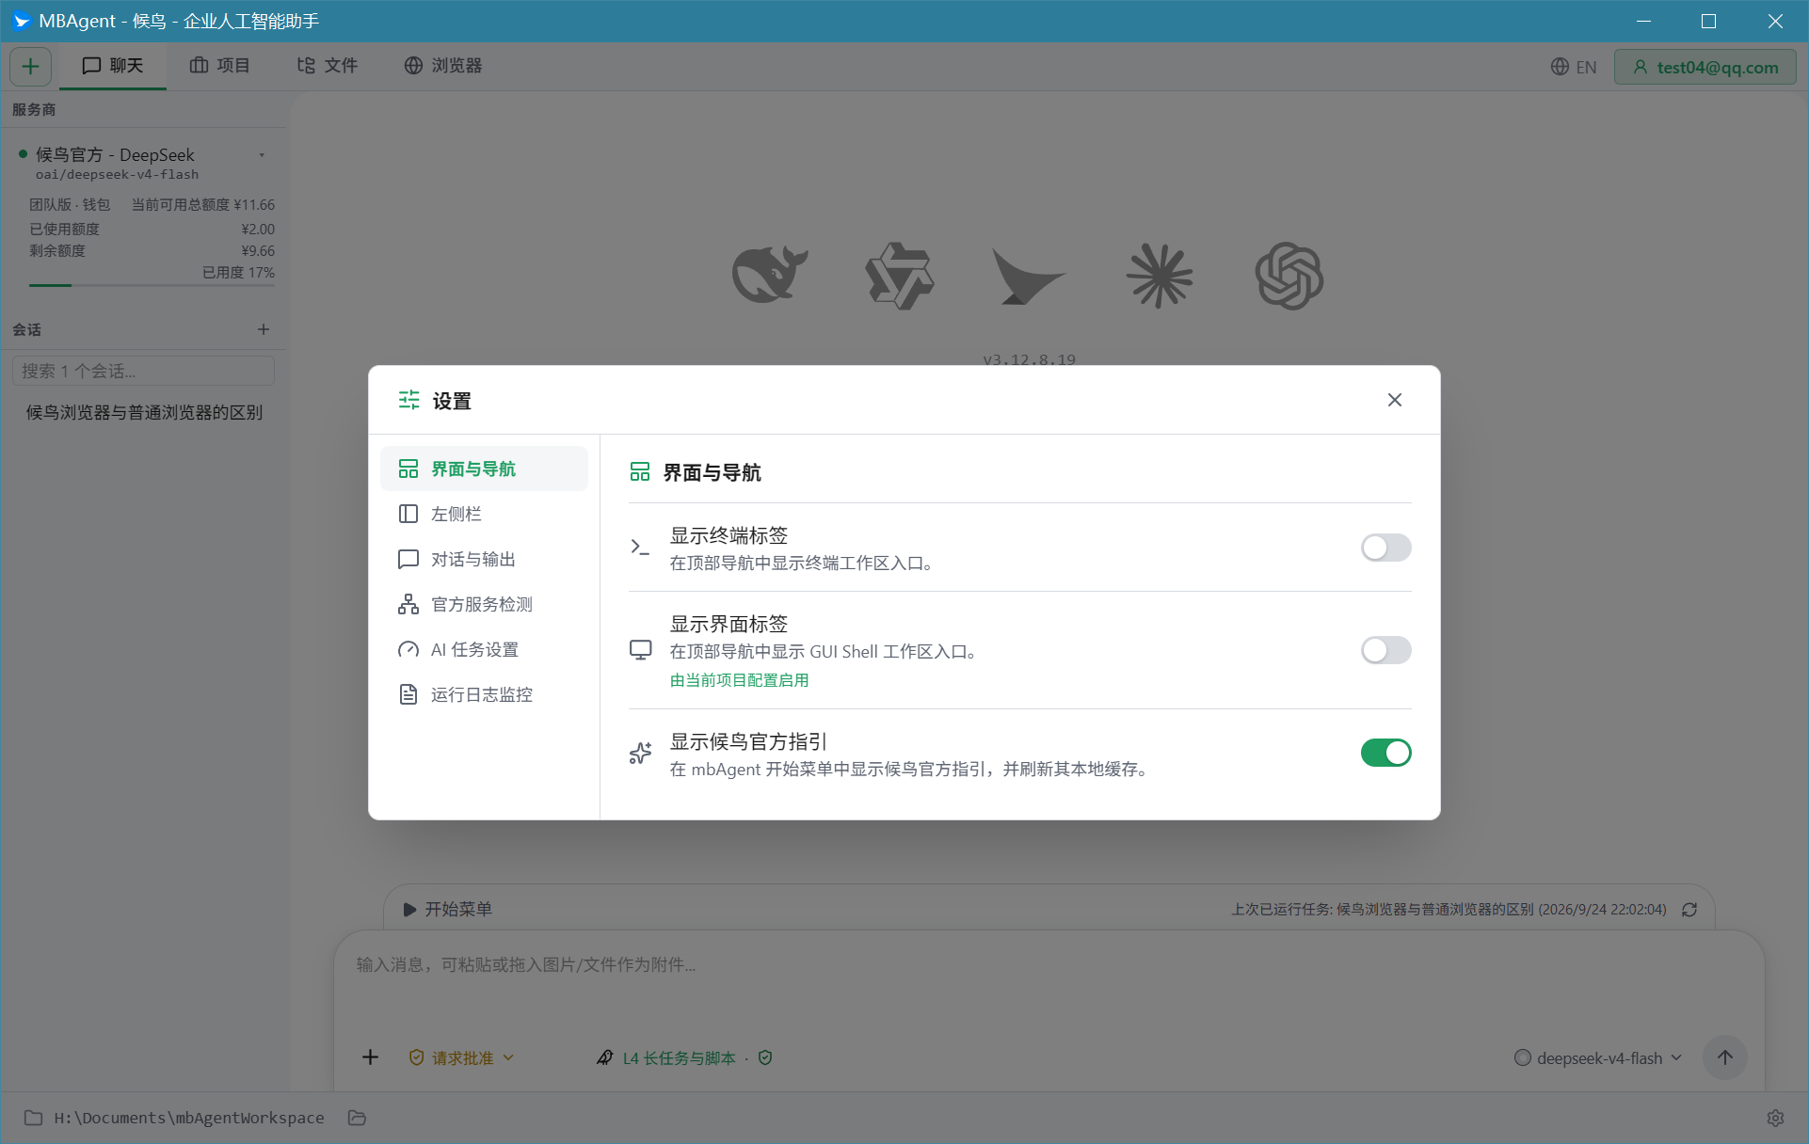1809x1144 pixels.
Task: Click the 已用度 17% usage progress bar
Action: pyautogui.click(x=152, y=284)
